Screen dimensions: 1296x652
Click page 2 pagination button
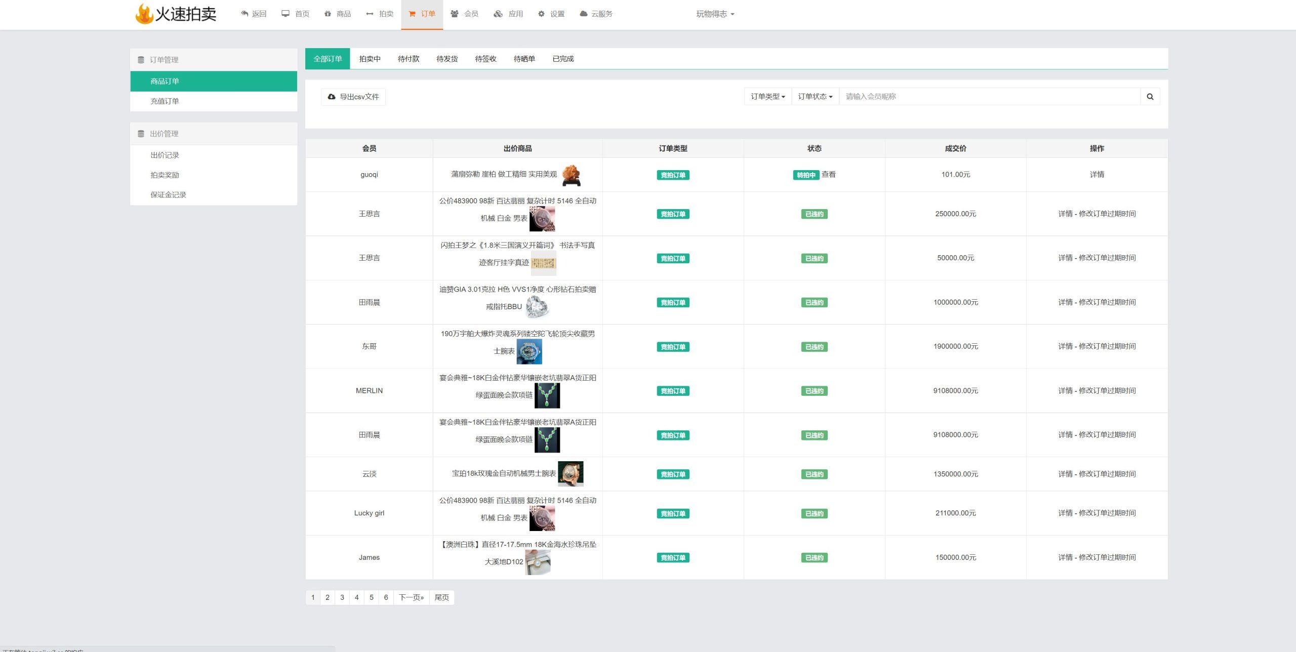329,596
